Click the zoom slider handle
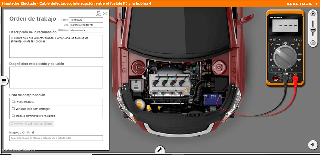 (x=313, y=30)
